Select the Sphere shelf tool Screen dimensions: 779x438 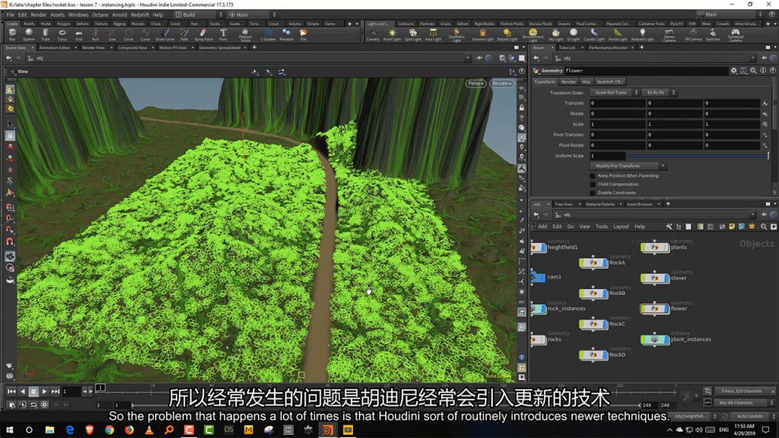(29, 35)
